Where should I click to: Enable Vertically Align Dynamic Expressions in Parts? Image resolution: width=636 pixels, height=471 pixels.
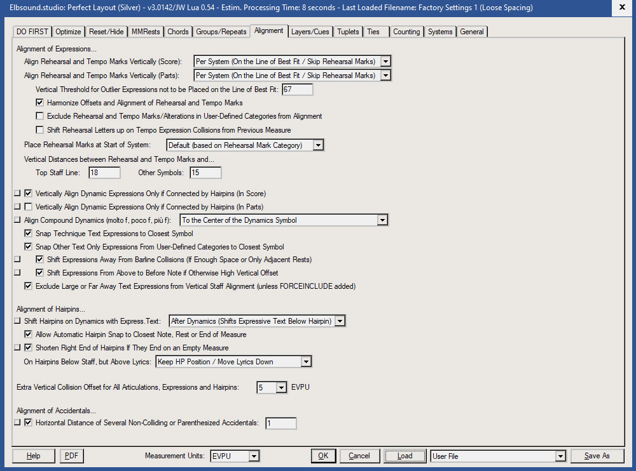[28, 206]
